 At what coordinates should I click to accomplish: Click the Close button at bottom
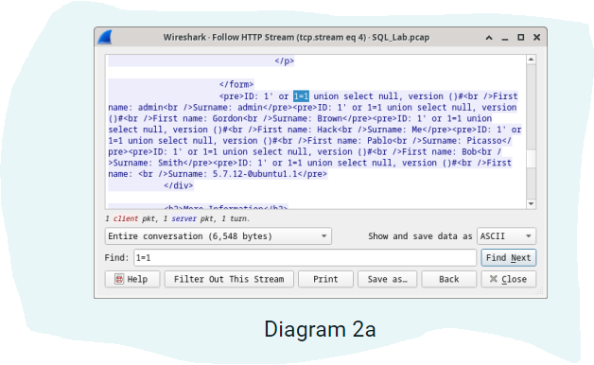(508, 280)
